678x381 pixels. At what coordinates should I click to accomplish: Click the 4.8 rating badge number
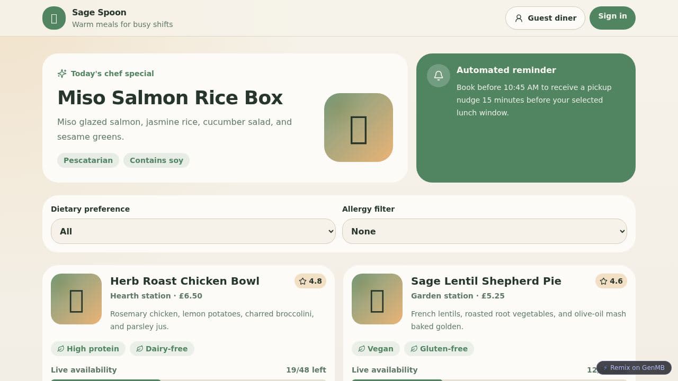[316, 281]
